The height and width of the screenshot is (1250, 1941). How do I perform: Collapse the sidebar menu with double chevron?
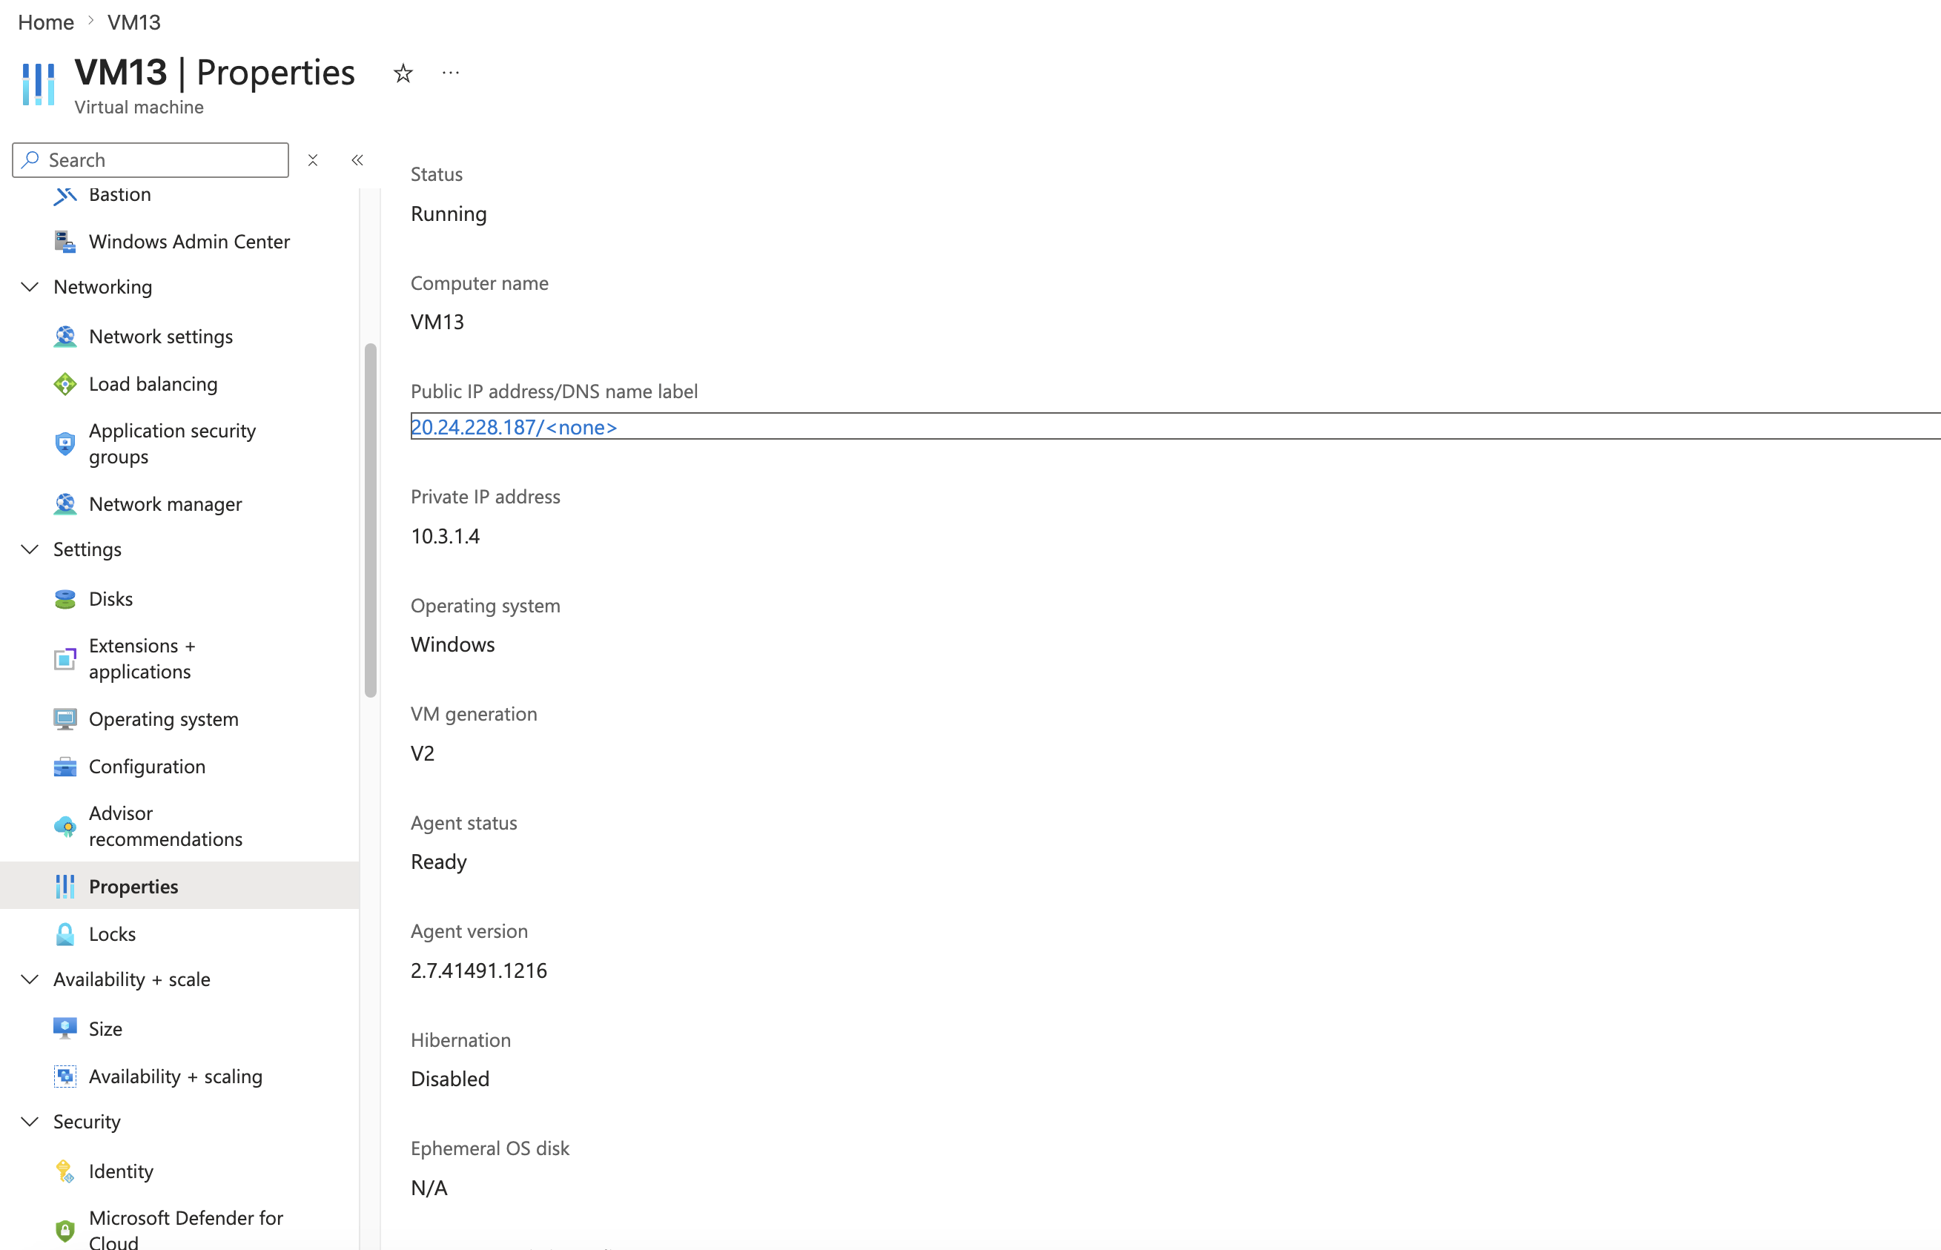click(357, 161)
